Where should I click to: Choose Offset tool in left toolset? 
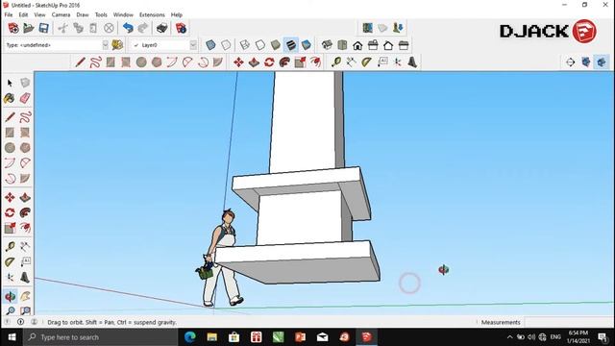coord(25,228)
